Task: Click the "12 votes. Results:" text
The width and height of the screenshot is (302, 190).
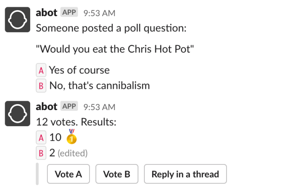Action: click(76, 122)
